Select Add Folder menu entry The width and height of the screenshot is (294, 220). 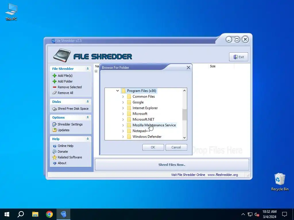click(x=65, y=81)
